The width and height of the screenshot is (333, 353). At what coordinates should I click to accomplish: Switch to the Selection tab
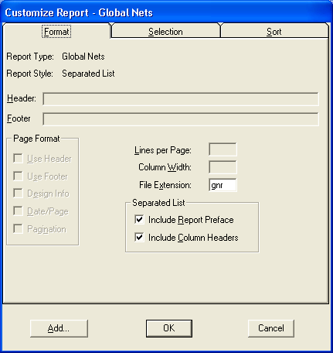(x=165, y=32)
